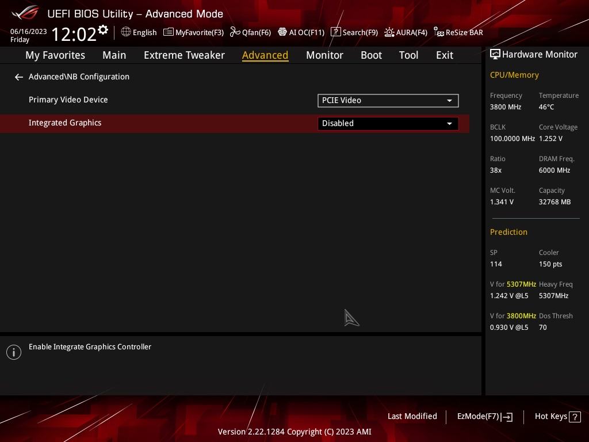Click Last Modified button
Screen dimensions: 589x442
point(412,417)
